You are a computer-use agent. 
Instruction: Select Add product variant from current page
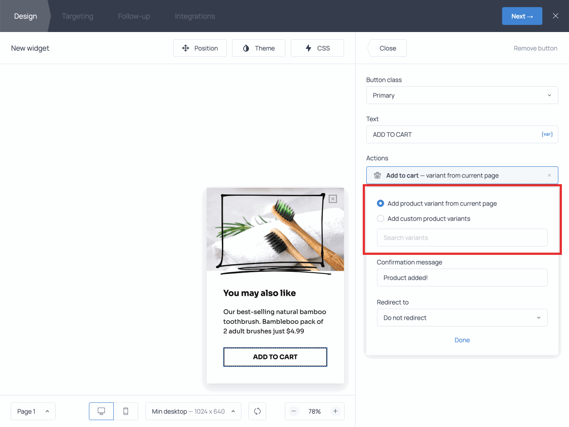click(x=381, y=203)
